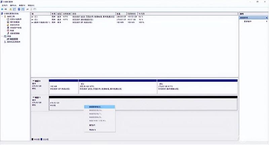Select Disk 1 label box
The width and height of the screenshot is (269, 145).
[x=40, y=103]
